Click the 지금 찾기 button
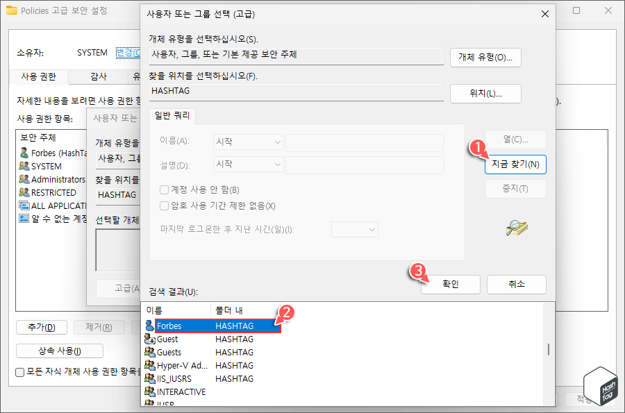Viewport: 625px width, 413px height. pyautogui.click(x=515, y=165)
